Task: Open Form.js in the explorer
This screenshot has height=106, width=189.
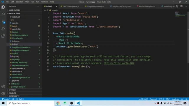Action: (15, 32)
